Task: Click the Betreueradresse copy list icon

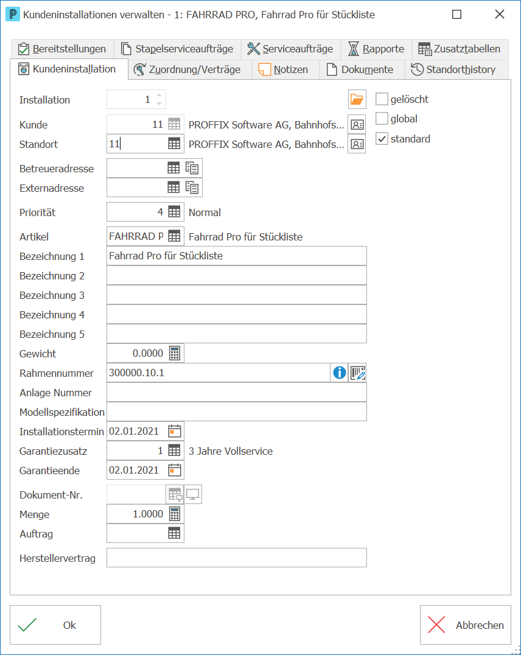Action: pyautogui.click(x=192, y=169)
